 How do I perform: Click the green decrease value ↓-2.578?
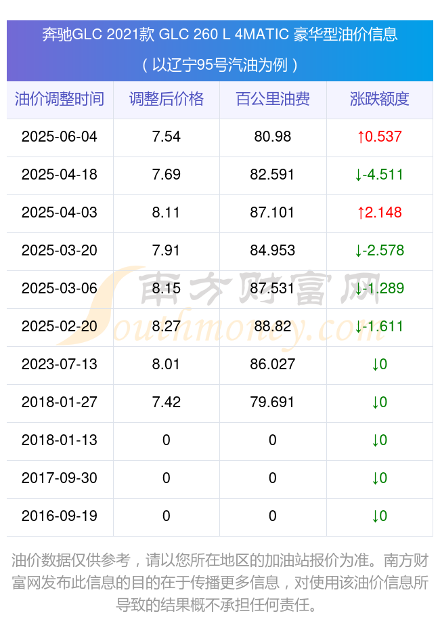(380, 250)
